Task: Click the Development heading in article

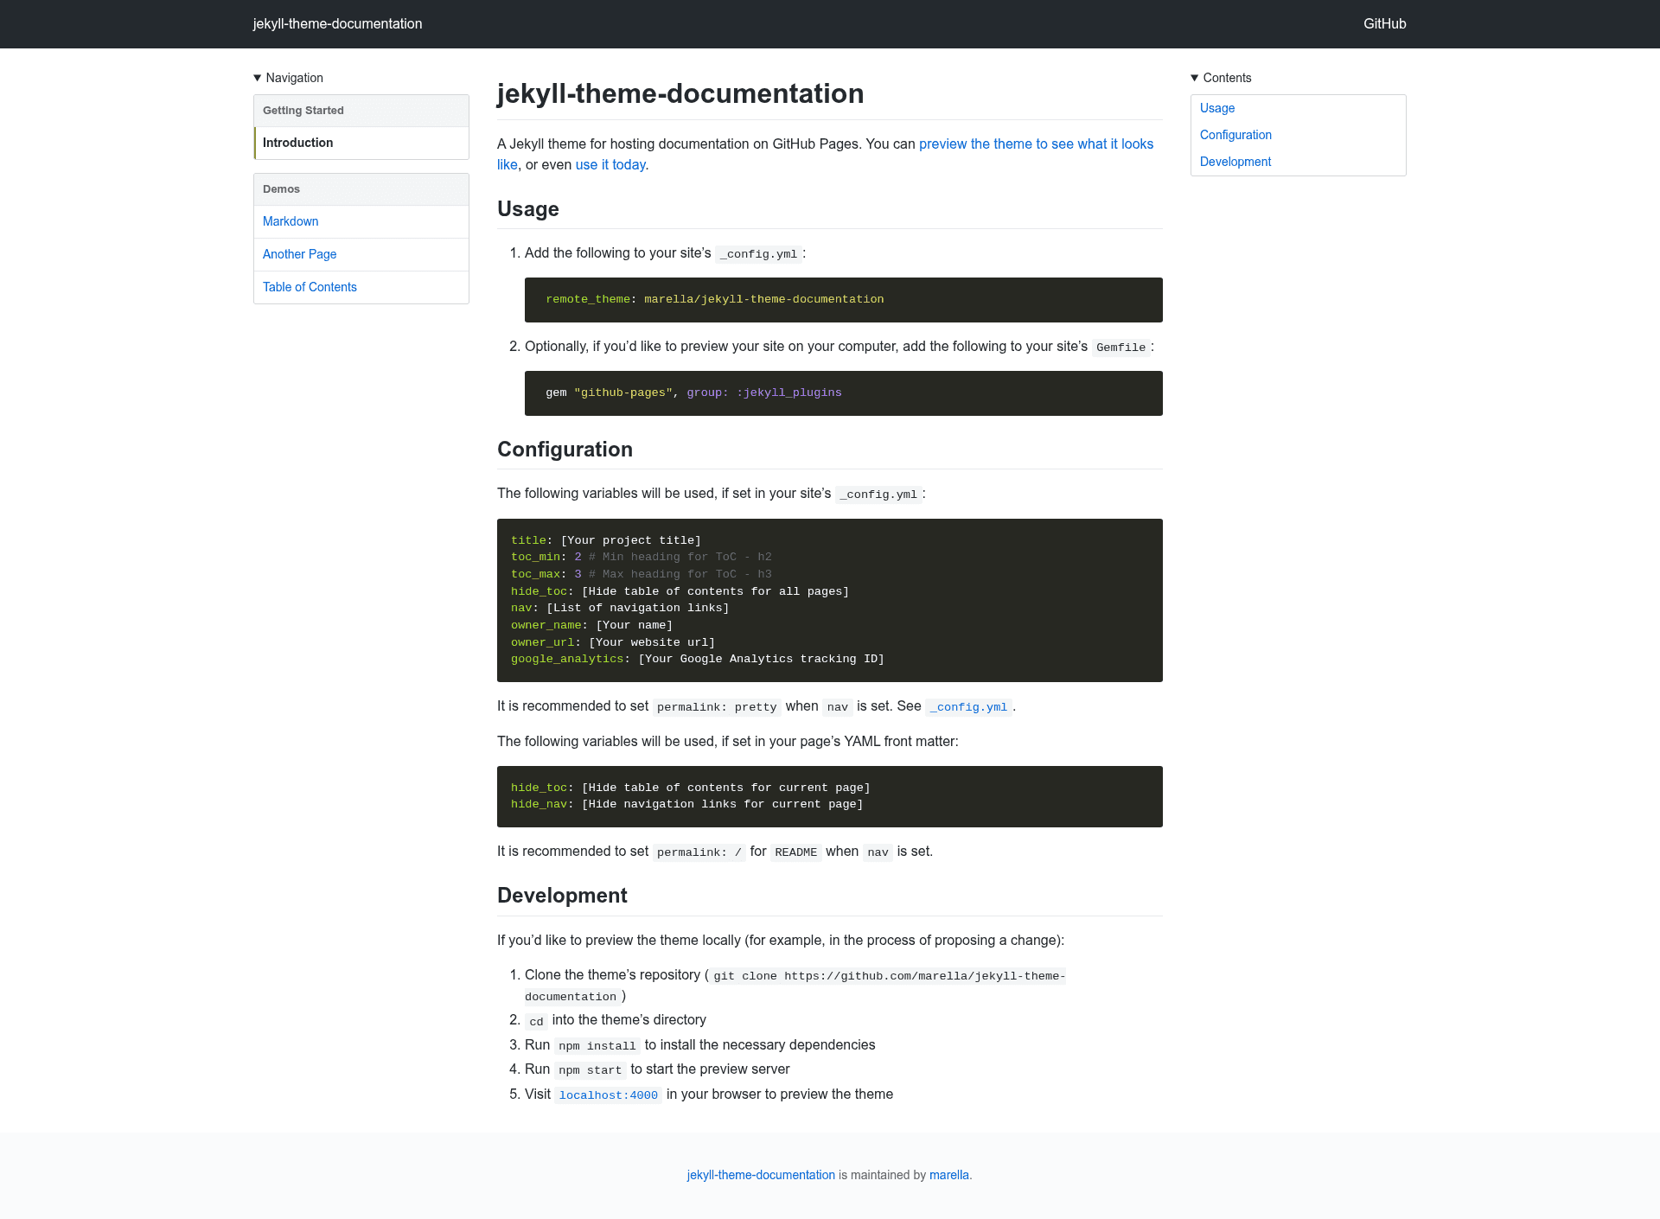Action: click(562, 896)
